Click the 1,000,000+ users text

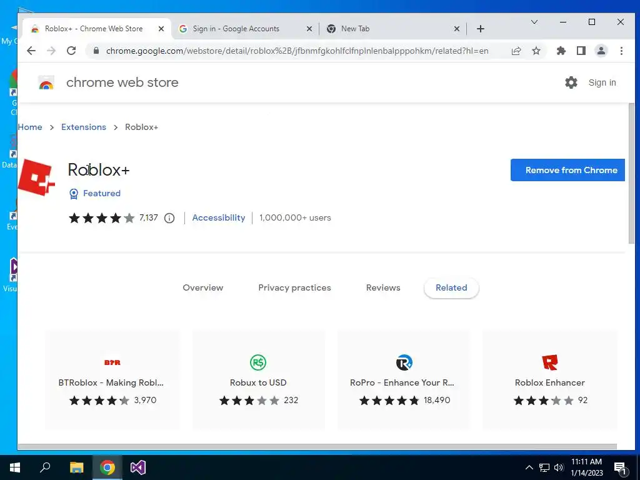[x=295, y=217]
